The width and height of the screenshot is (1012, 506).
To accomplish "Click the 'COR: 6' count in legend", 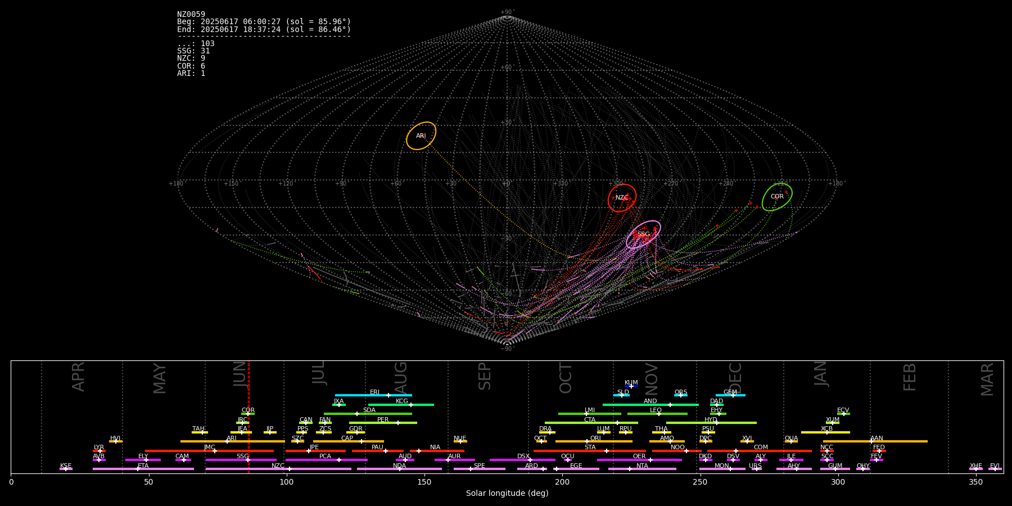I will coord(191,66).
